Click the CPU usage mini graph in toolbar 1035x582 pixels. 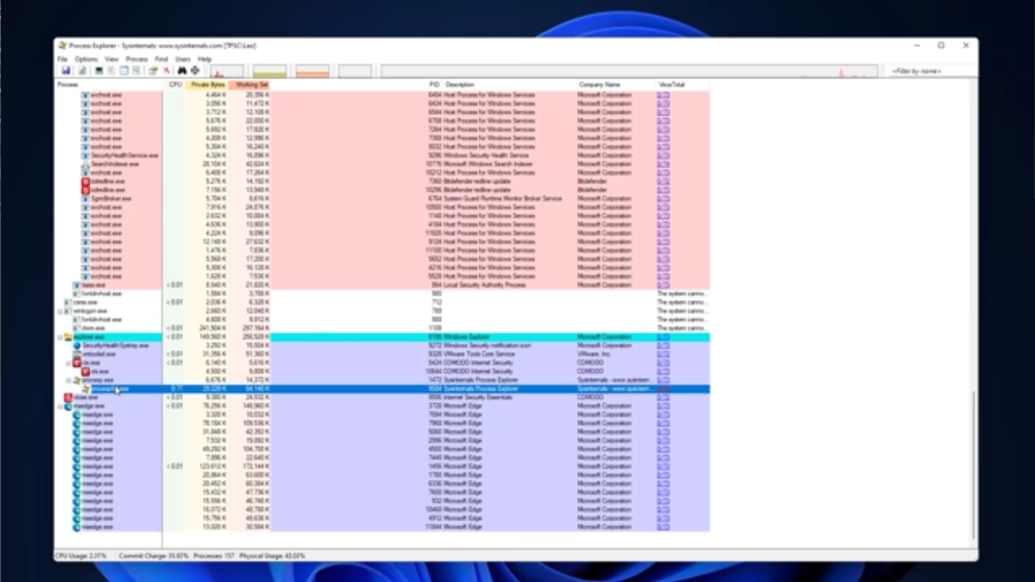(226, 71)
